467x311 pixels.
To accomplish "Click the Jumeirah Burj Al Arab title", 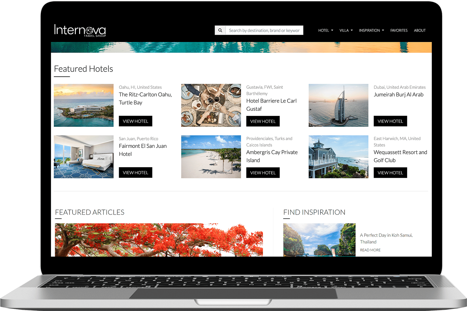I will [398, 95].
